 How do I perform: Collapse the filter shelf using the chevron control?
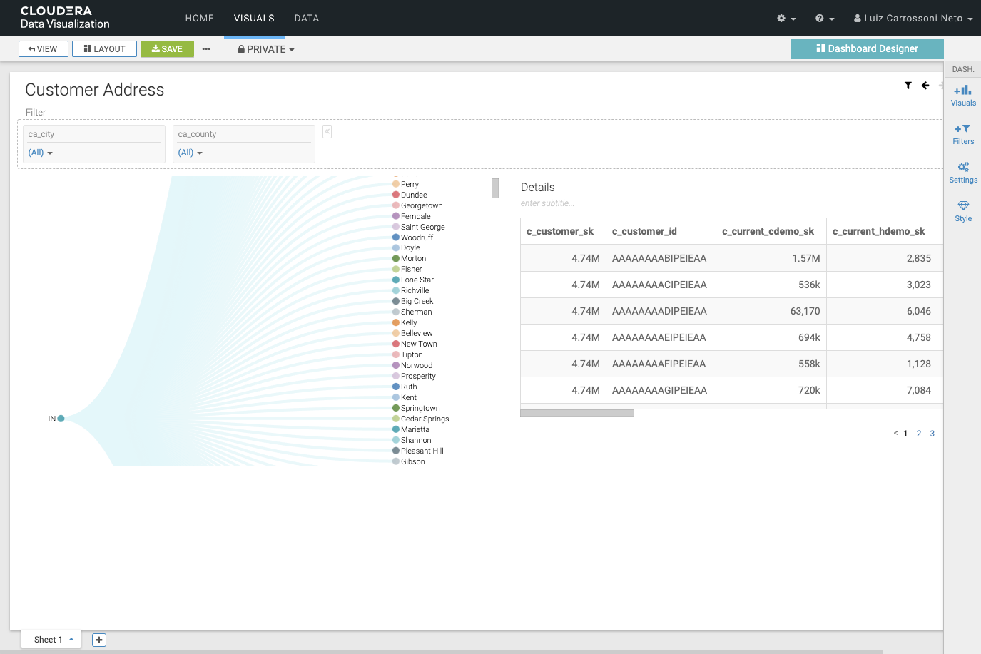pos(326,131)
